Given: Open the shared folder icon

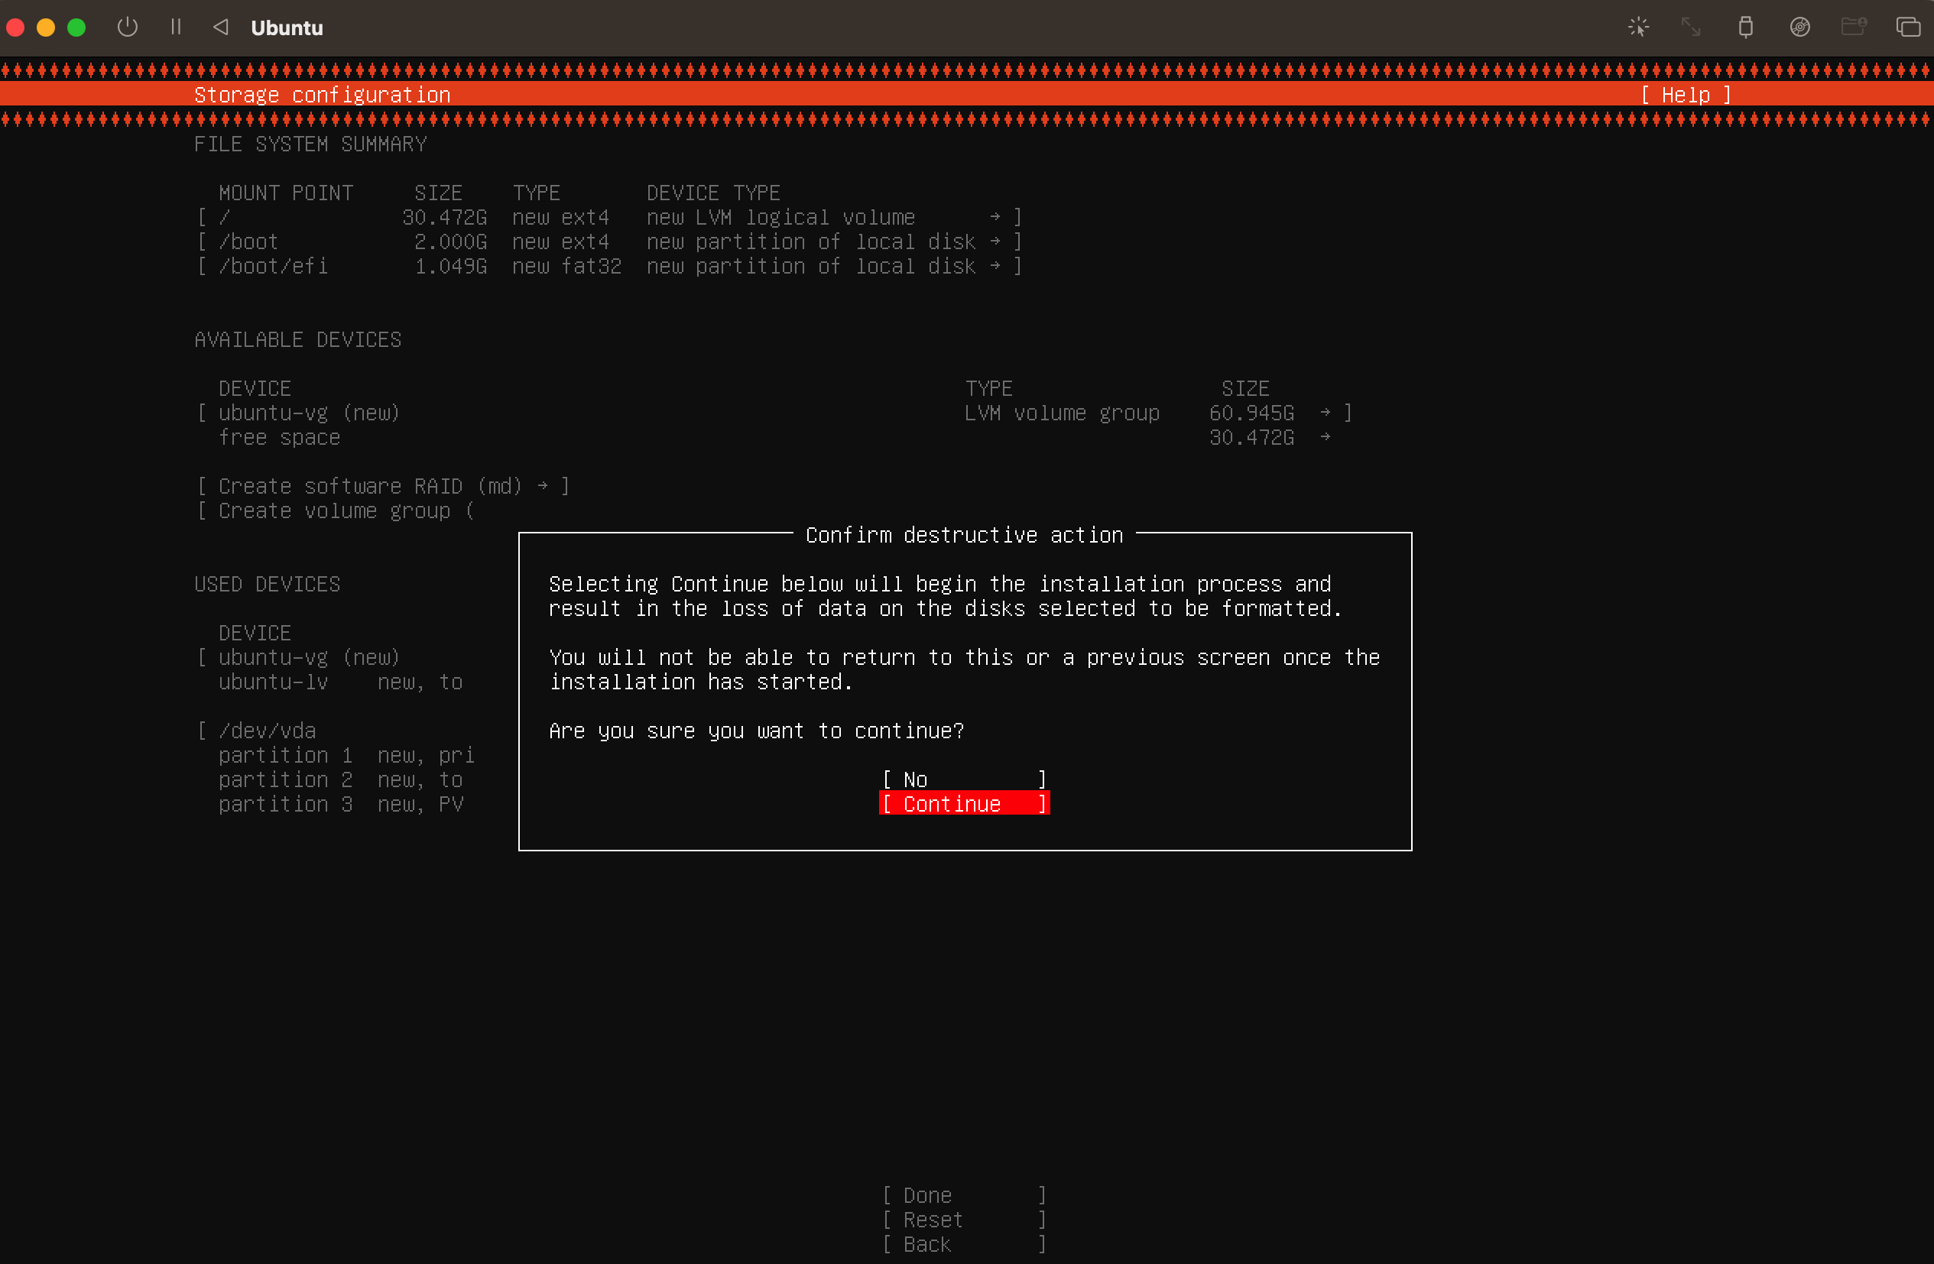Looking at the screenshot, I should [1854, 27].
